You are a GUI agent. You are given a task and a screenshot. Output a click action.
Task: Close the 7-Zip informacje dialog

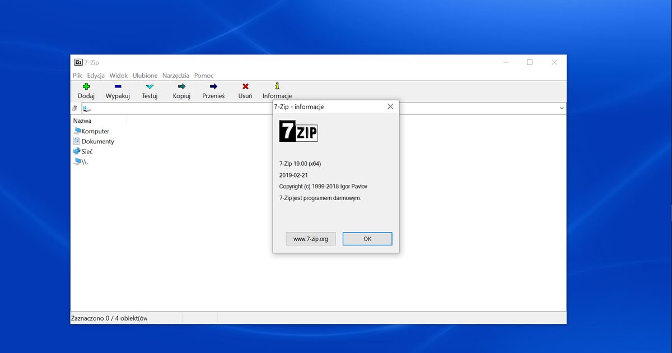point(390,106)
